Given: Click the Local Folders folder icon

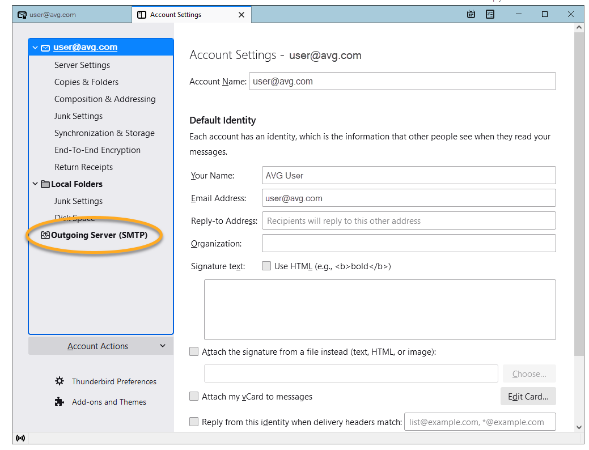Looking at the screenshot, I should (x=45, y=184).
